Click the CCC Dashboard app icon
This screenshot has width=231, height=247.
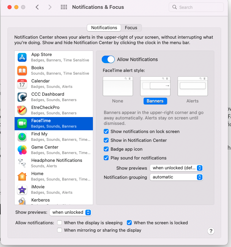pos(22,97)
